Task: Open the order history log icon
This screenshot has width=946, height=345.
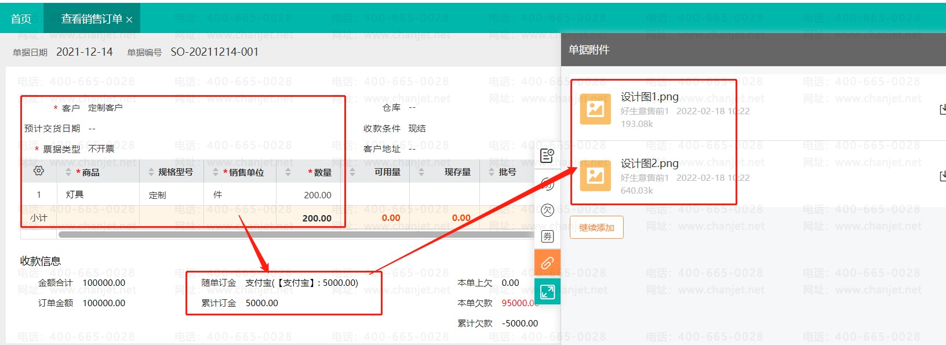Action: pos(547,155)
